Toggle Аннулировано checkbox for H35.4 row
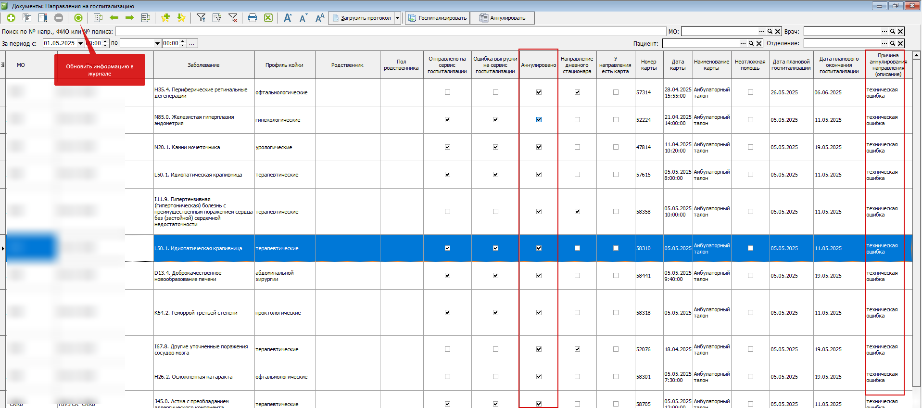This screenshot has height=408, width=922. pyautogui.click(x=539, y=92)
